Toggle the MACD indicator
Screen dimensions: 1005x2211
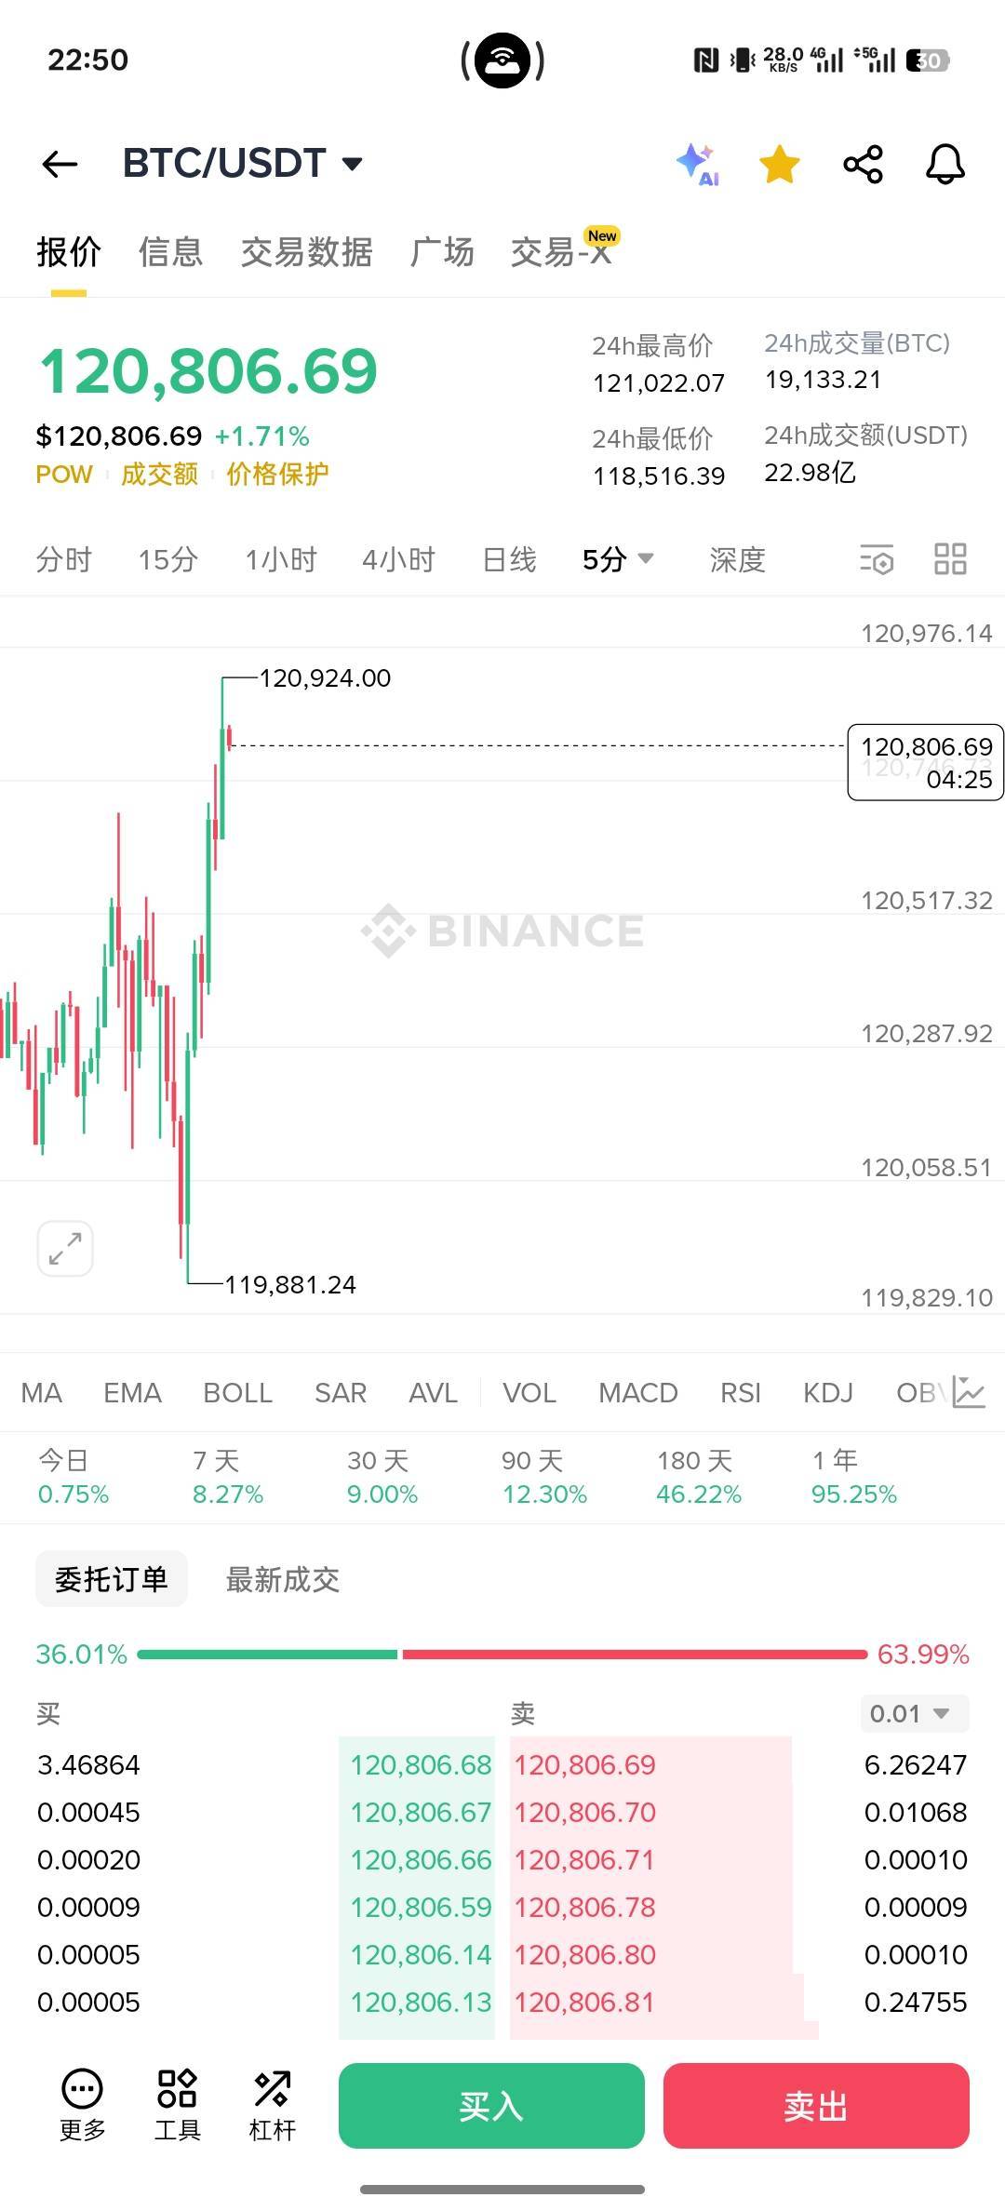tap(637, 1393)
